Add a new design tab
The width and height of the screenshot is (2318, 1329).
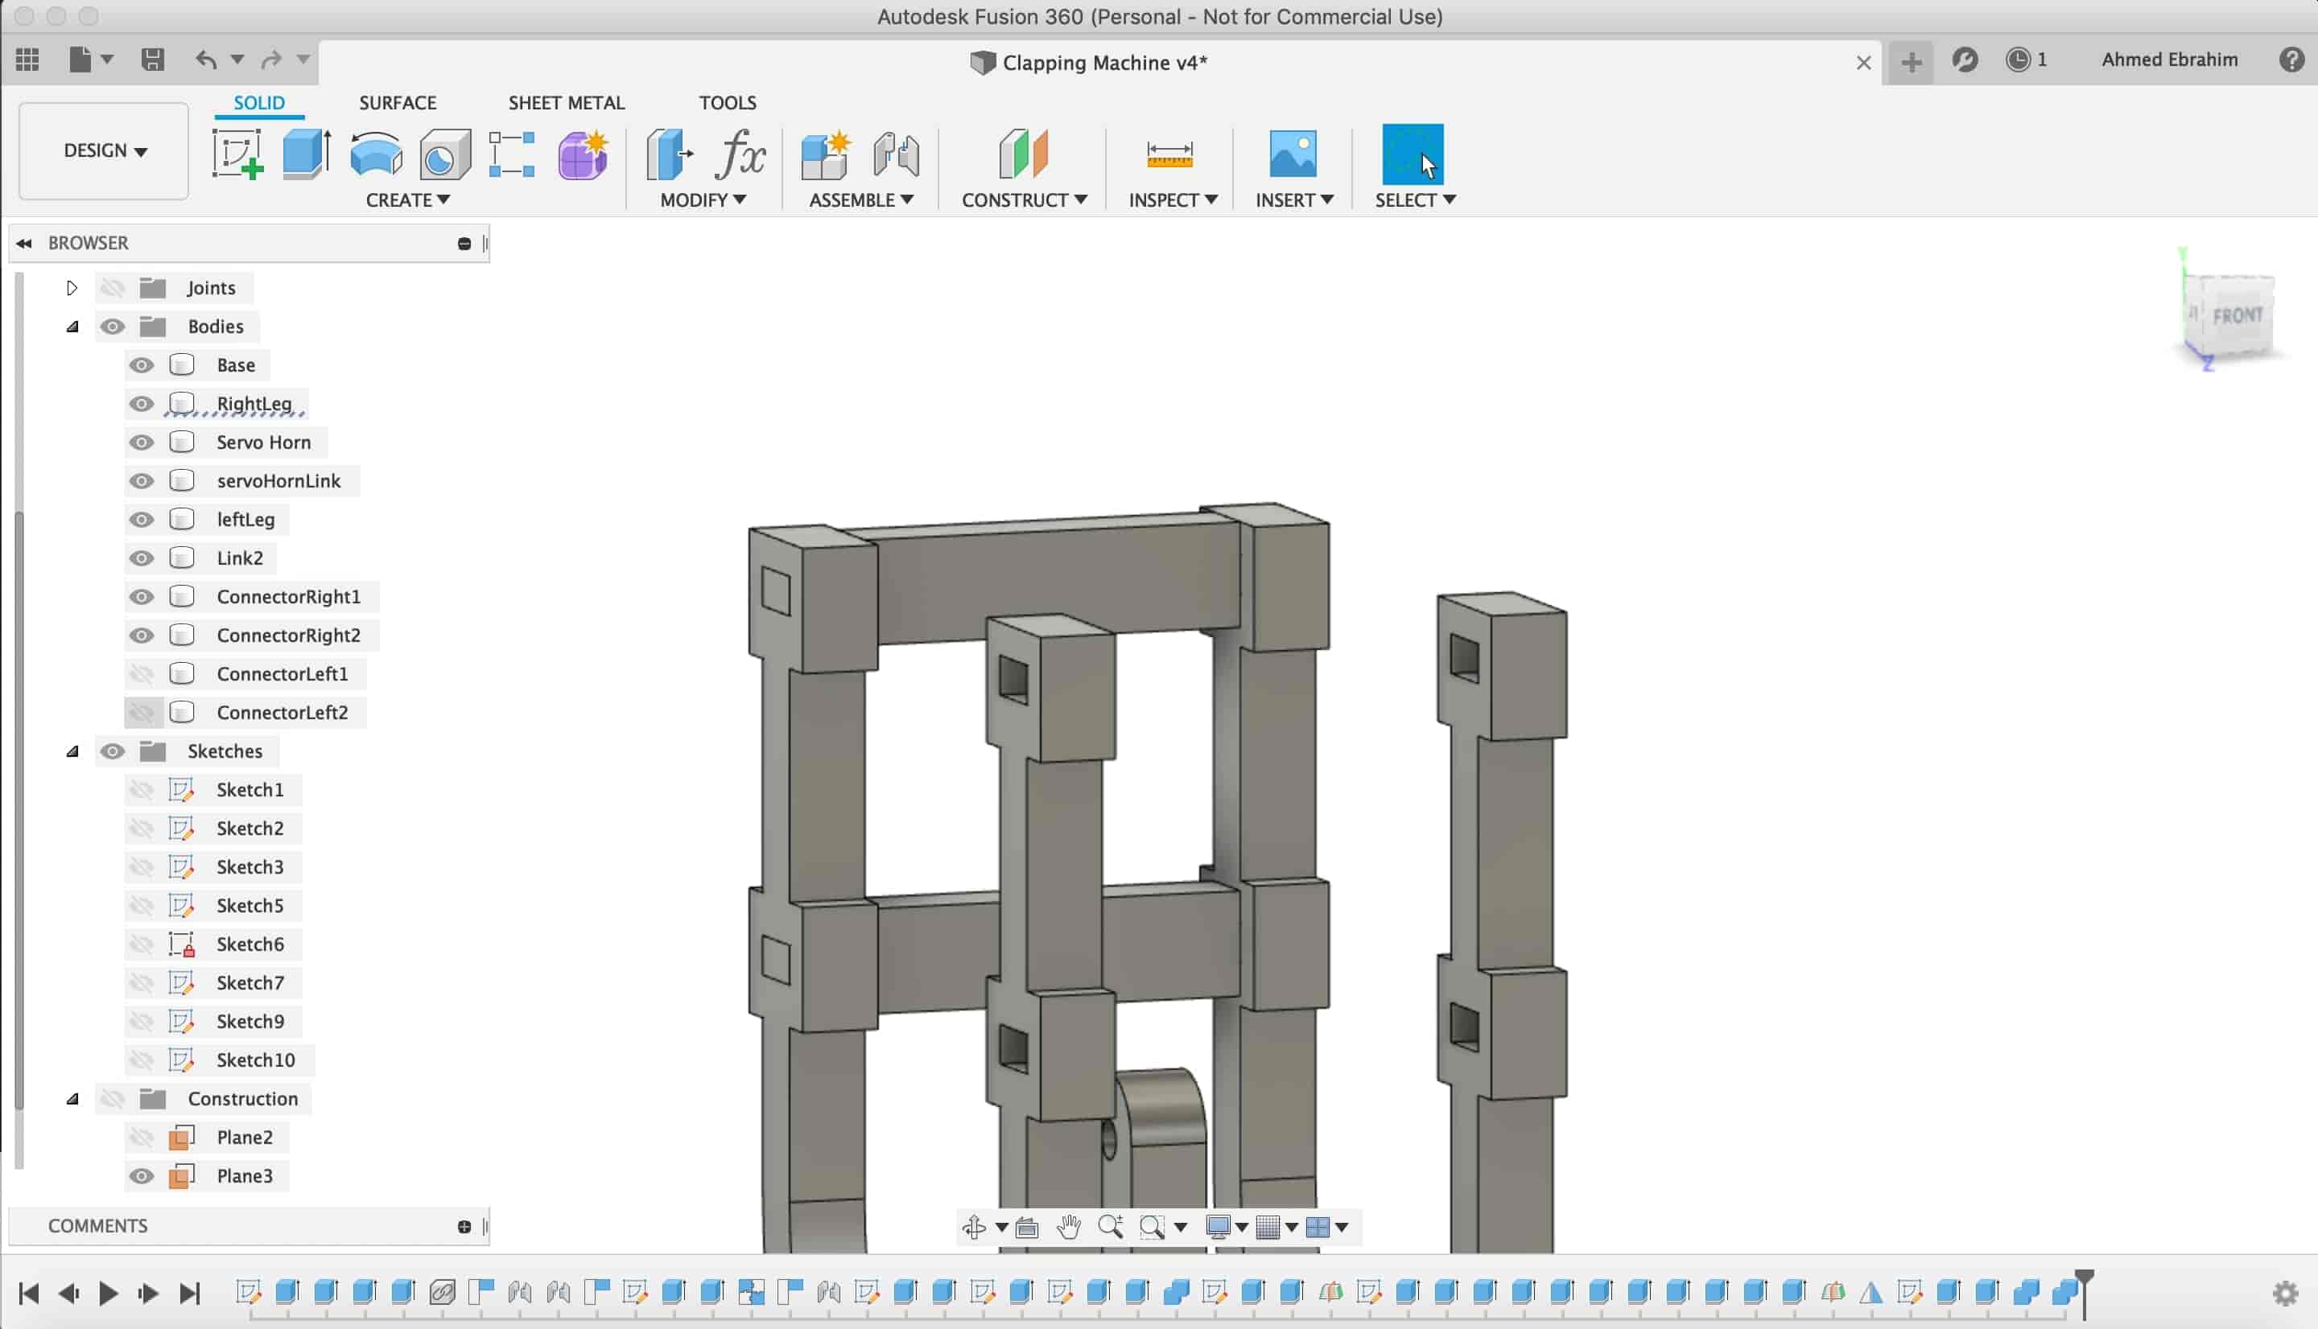tap(1911, 62)
